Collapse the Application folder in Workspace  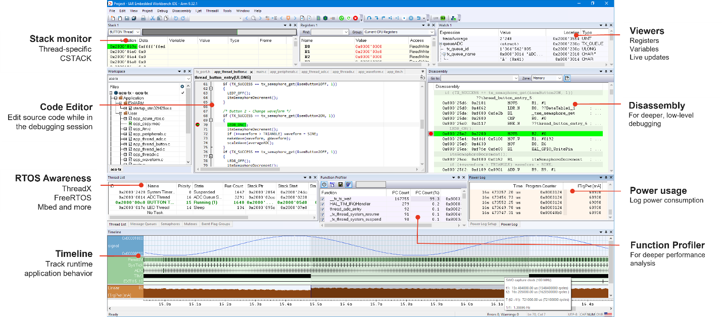[116, 98]
